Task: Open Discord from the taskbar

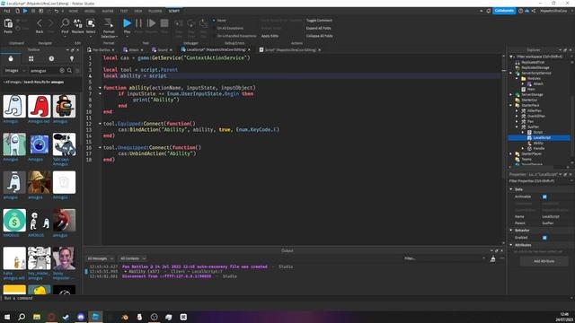Action: coord(81,317)
